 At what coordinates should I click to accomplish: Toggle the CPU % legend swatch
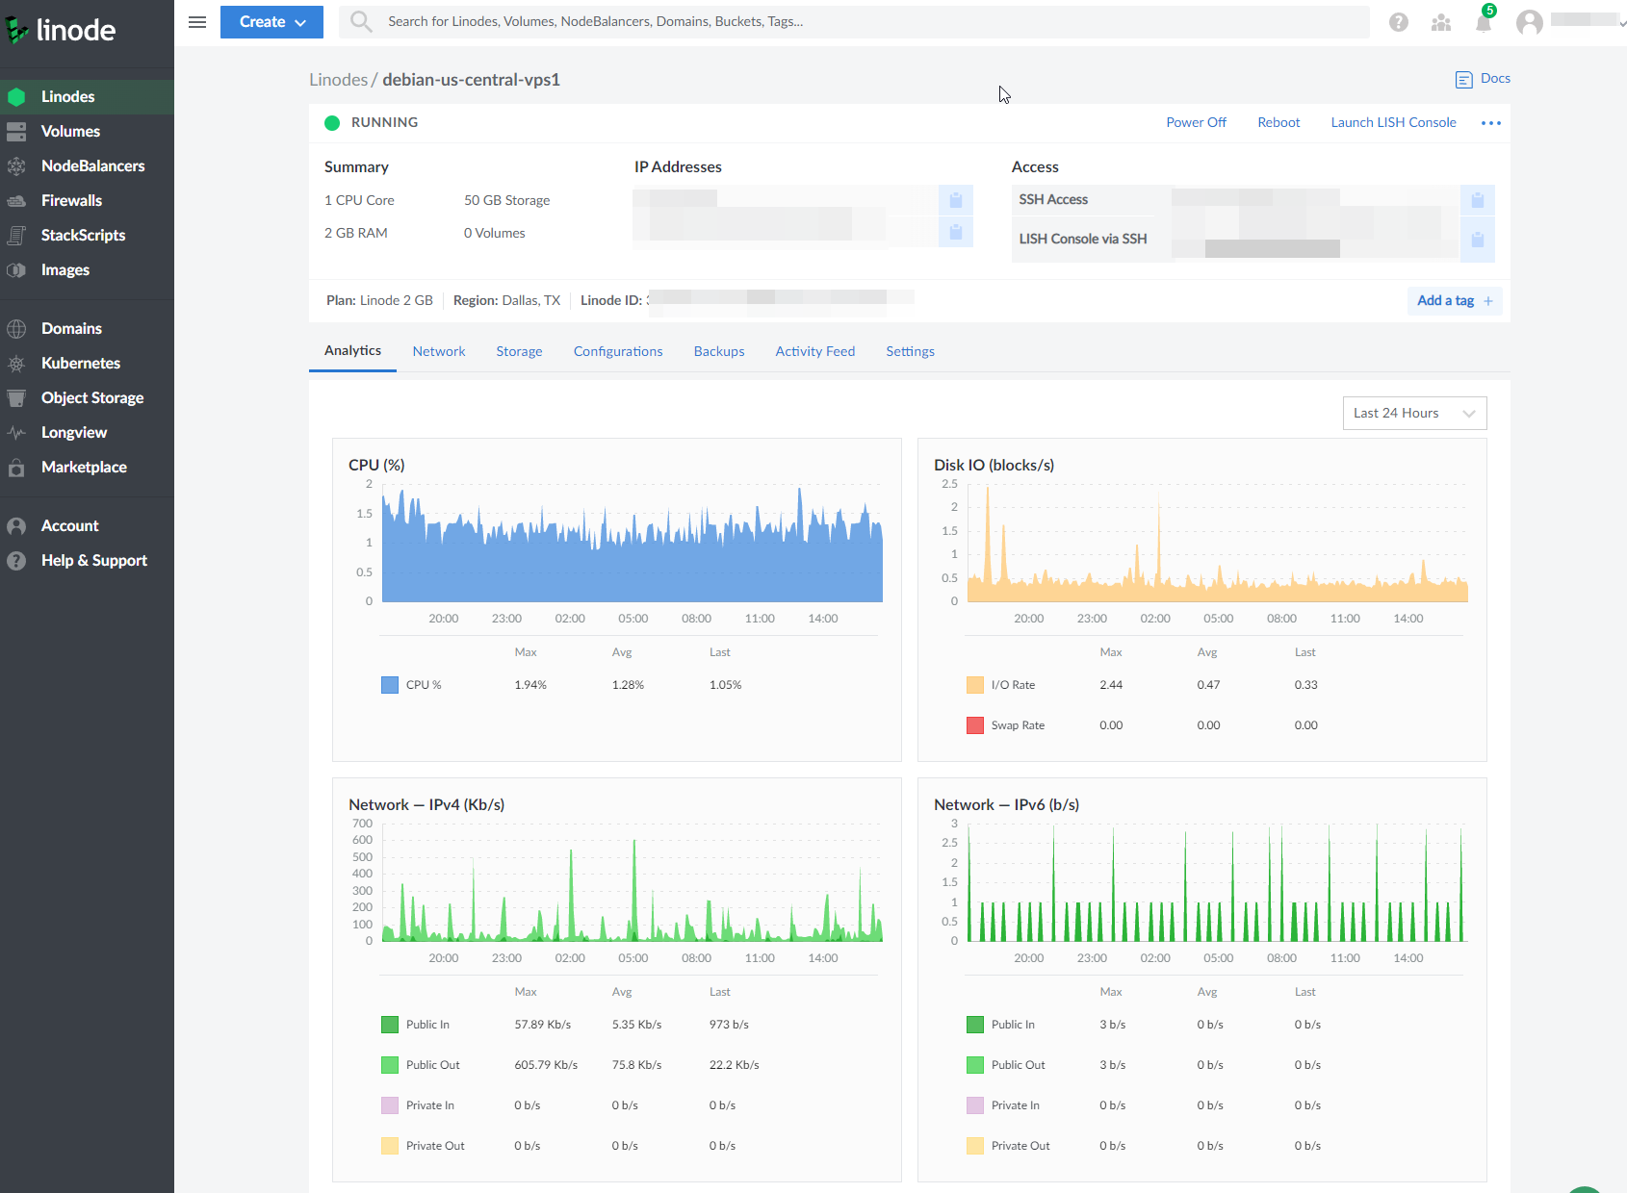pyautogui.click(x=390, y=685)
